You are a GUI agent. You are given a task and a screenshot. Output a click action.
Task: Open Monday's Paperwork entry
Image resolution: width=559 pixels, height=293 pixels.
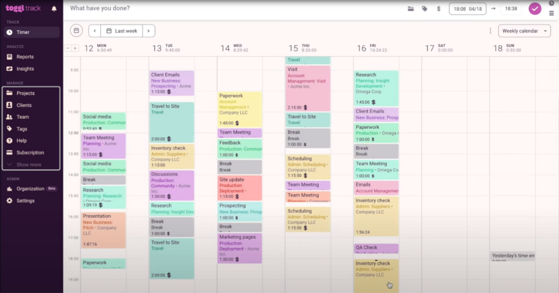tap(103, 264)
